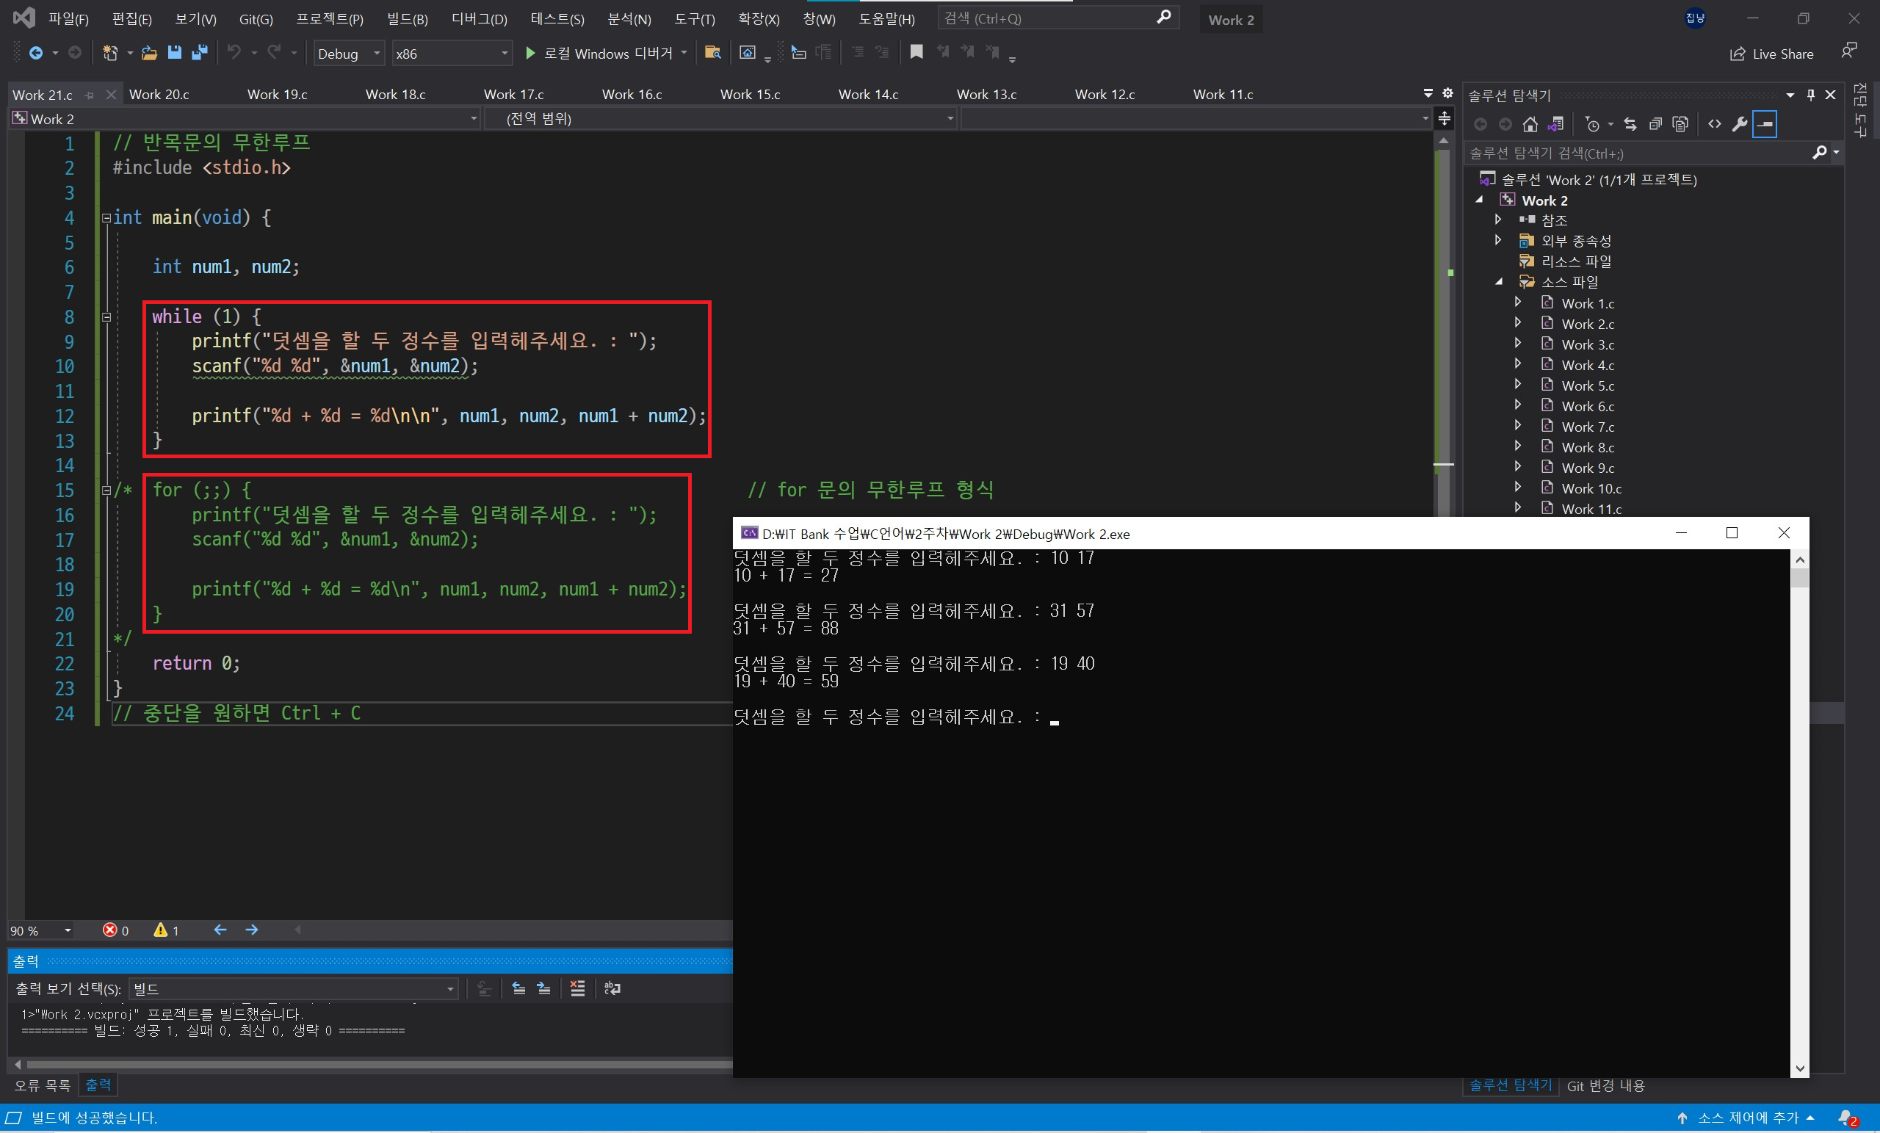
Task: Open the x86 platform dropdown
Action: (452, 54)
